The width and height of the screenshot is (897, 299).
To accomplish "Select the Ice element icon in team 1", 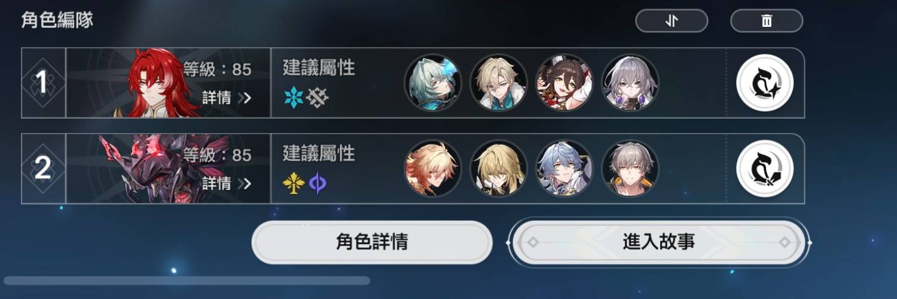I will tap(293, 97).
